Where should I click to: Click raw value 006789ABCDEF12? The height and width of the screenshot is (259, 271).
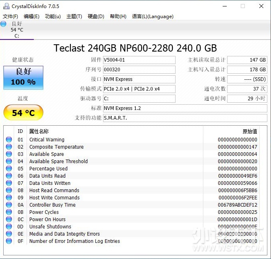(x=238, y=205)
